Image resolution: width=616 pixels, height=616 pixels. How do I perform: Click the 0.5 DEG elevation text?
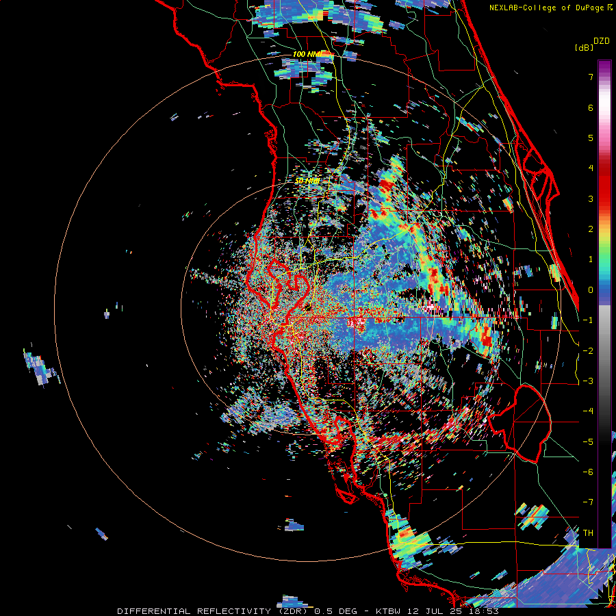pyautogui.click(x=335, y=611)
